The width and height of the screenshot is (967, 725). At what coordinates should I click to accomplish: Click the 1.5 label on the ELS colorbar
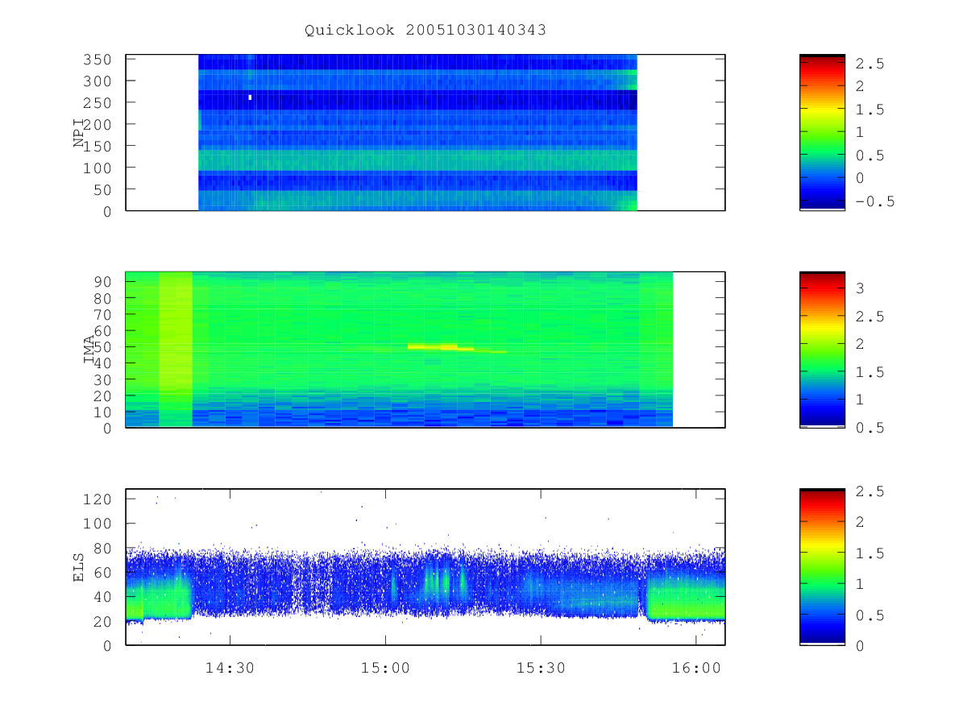871,553
